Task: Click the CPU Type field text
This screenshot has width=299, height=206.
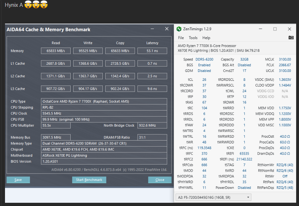Action: pos(104,101)
